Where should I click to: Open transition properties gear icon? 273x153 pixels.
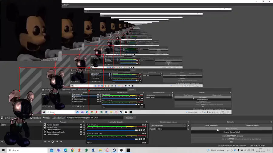[188, 125]
